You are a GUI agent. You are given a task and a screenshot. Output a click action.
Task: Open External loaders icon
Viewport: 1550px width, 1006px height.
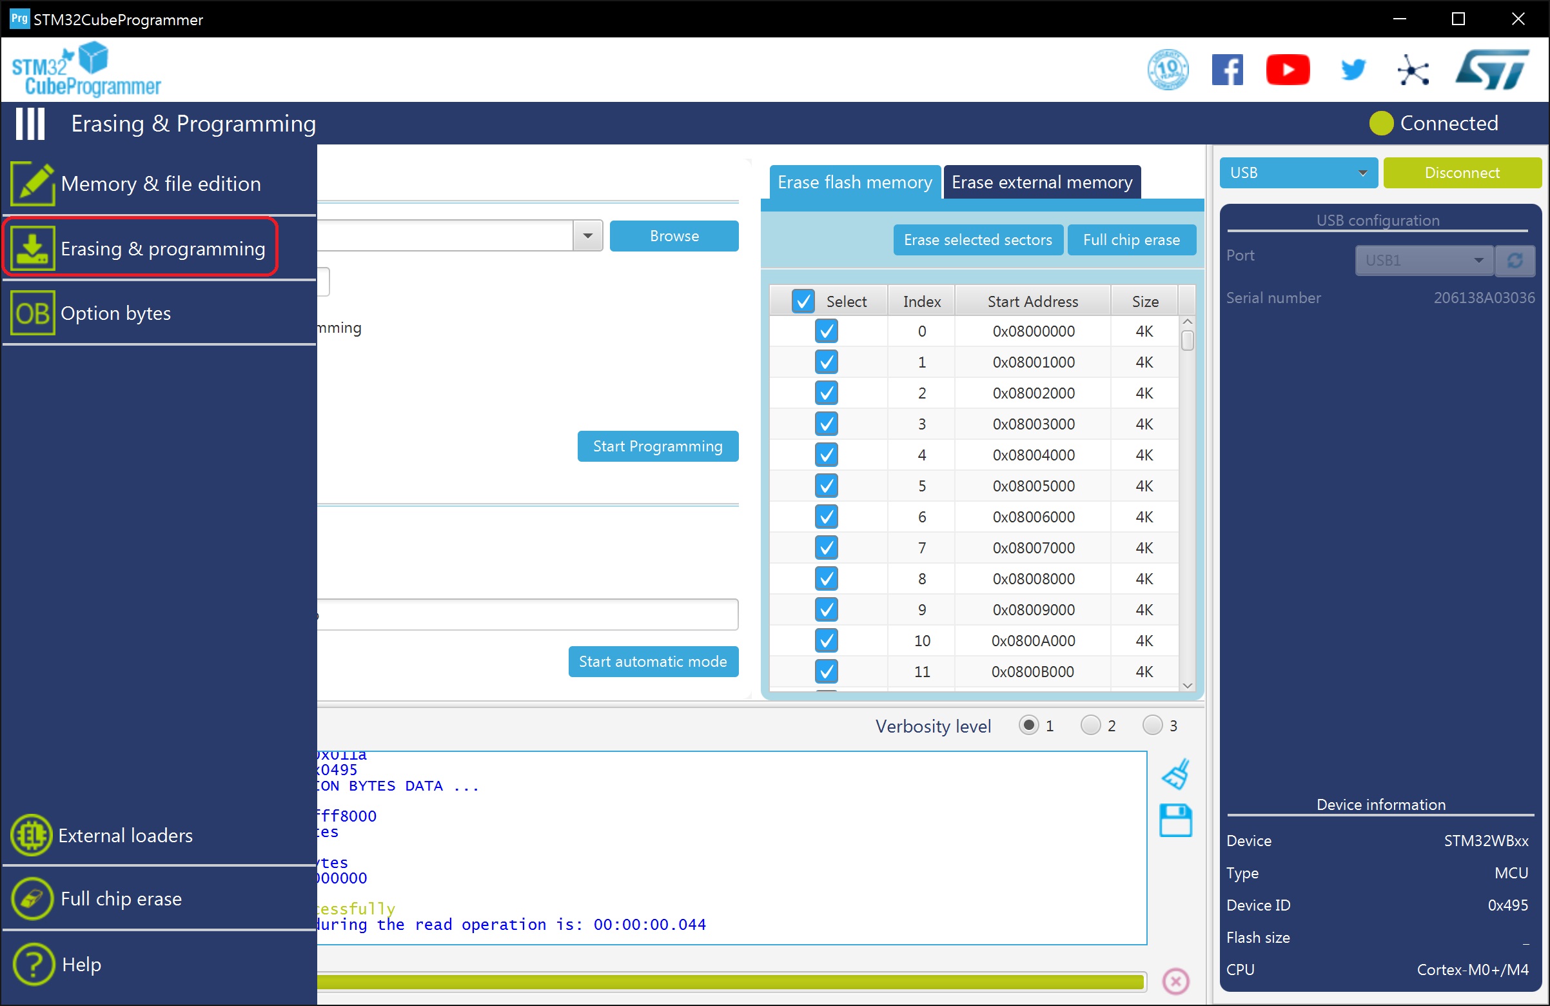(31, 835)
